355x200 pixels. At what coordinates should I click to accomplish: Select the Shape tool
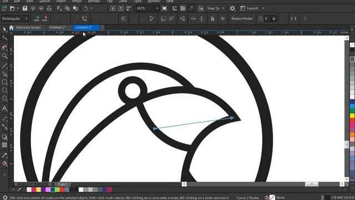[4, 38]
